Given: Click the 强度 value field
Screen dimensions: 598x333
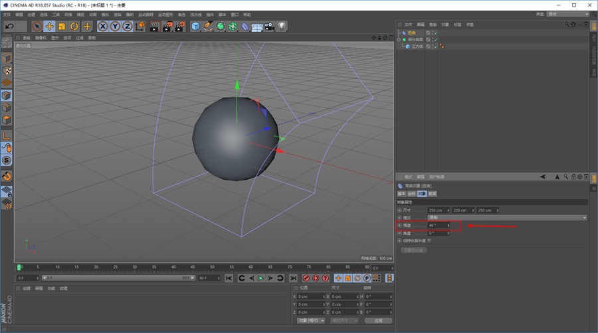Looking at the screenshot, I should pyautogui.click(x=439, y=226).
